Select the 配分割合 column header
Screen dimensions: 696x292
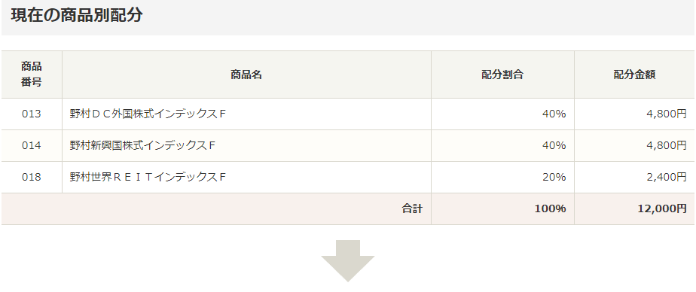(x=502, y=75)
